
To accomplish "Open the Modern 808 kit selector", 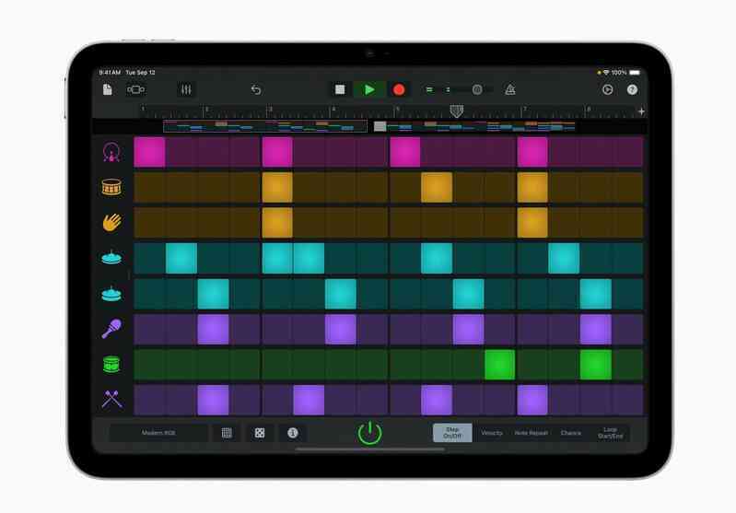I will pyautogui.click(x=158, y=433).
